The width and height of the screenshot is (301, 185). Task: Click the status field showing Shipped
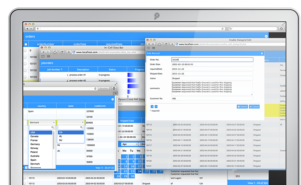point(212,78)
